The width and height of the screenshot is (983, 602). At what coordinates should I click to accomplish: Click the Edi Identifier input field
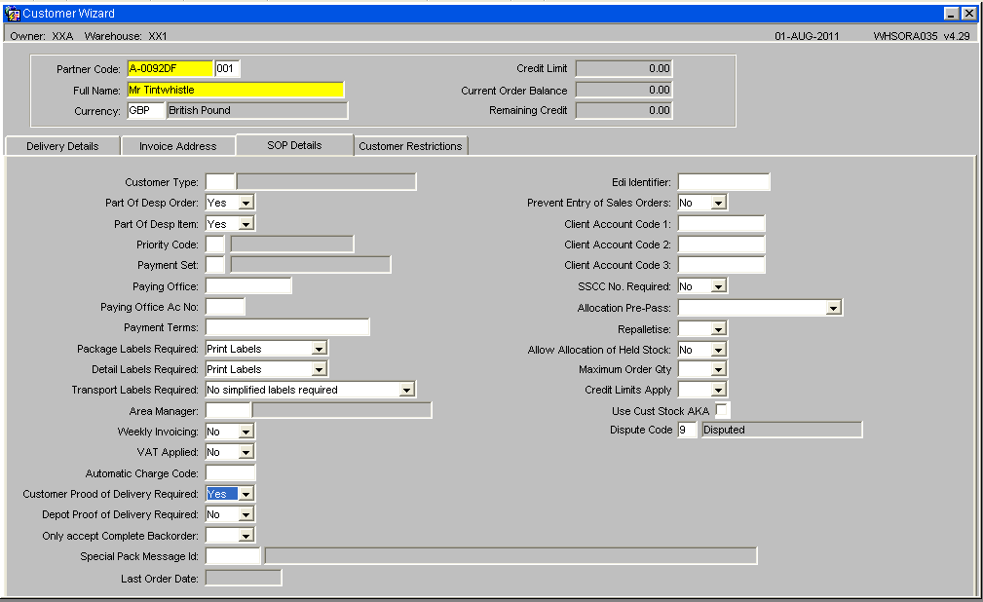[724, 182]
